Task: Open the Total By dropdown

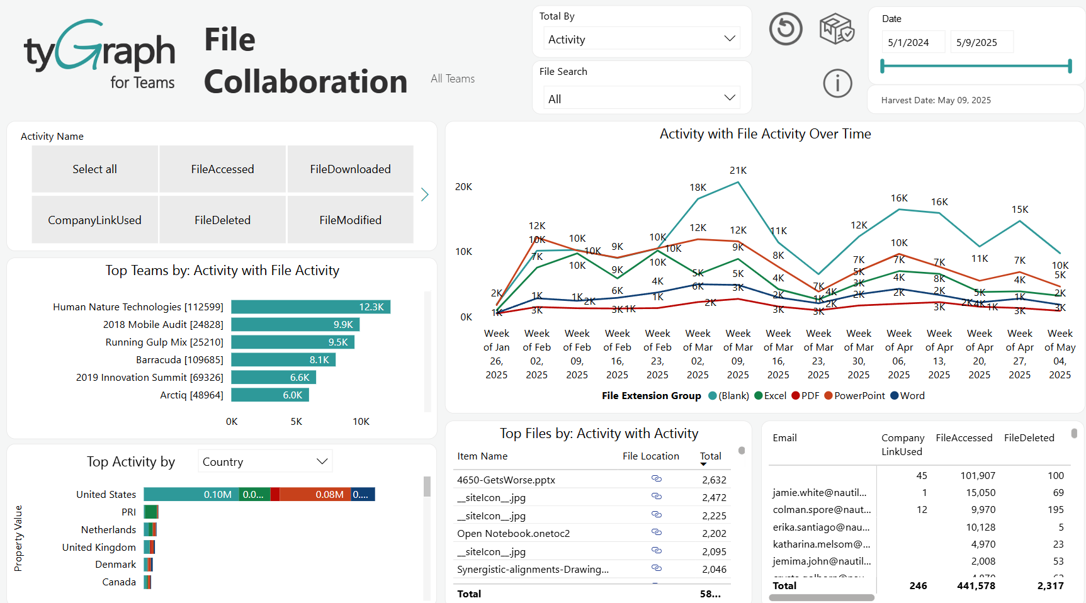Action: (x=641, y=38)
